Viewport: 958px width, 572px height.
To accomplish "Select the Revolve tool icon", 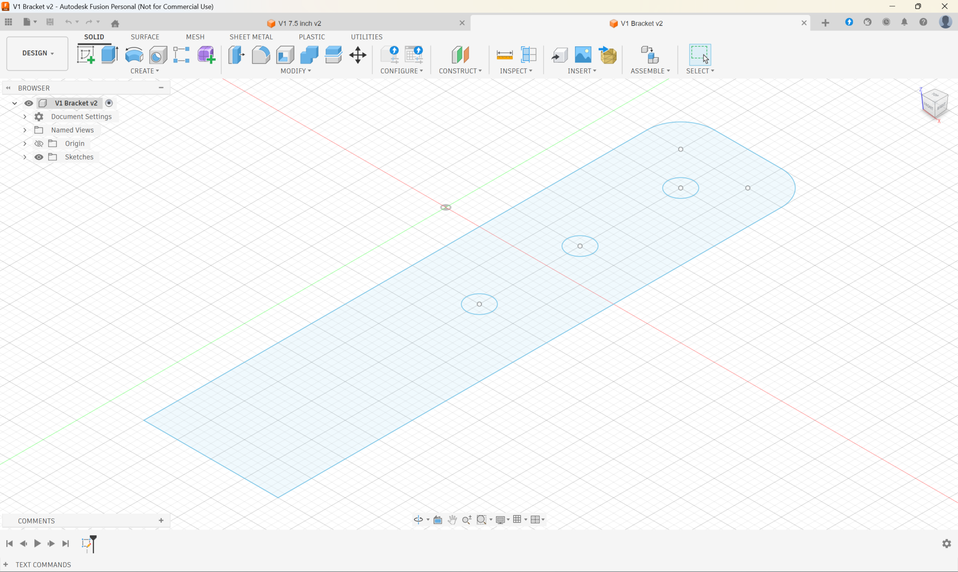I will (134, 55).
